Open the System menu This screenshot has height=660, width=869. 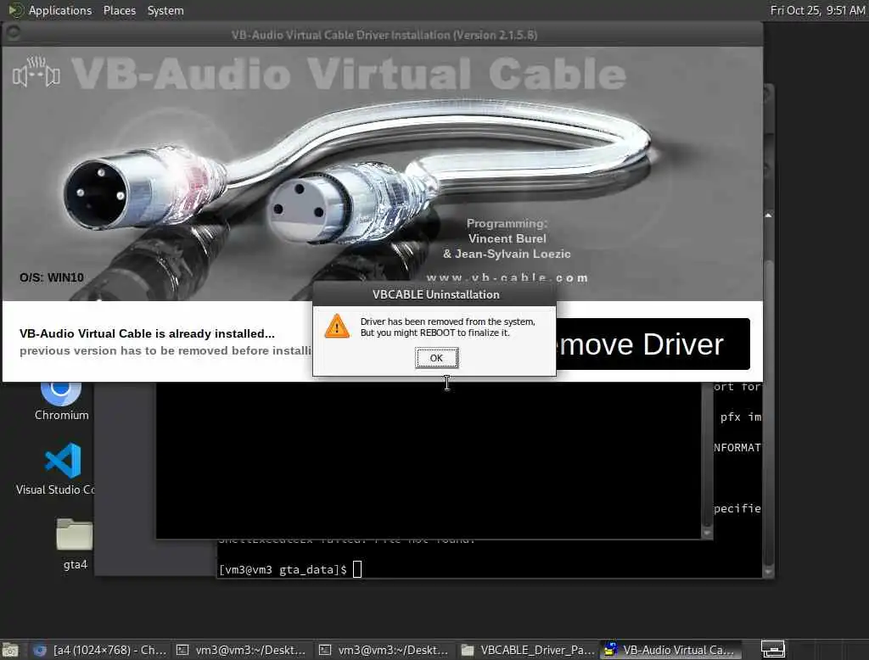tap(165, 10)
